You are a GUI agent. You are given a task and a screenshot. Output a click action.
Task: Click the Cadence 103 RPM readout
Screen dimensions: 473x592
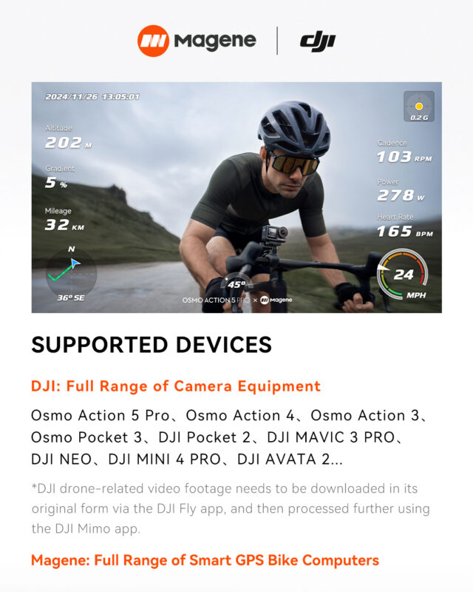(404, 152)
